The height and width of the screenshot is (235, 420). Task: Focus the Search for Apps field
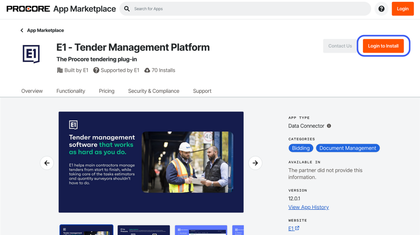[x=245, y=9]
